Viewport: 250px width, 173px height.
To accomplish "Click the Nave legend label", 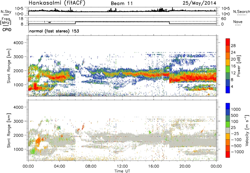I will click(x=238, y=22).
